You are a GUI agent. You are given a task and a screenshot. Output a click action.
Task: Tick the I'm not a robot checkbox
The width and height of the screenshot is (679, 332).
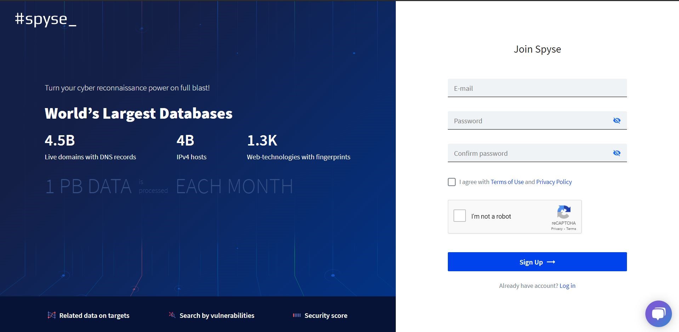tap(460, 216)
